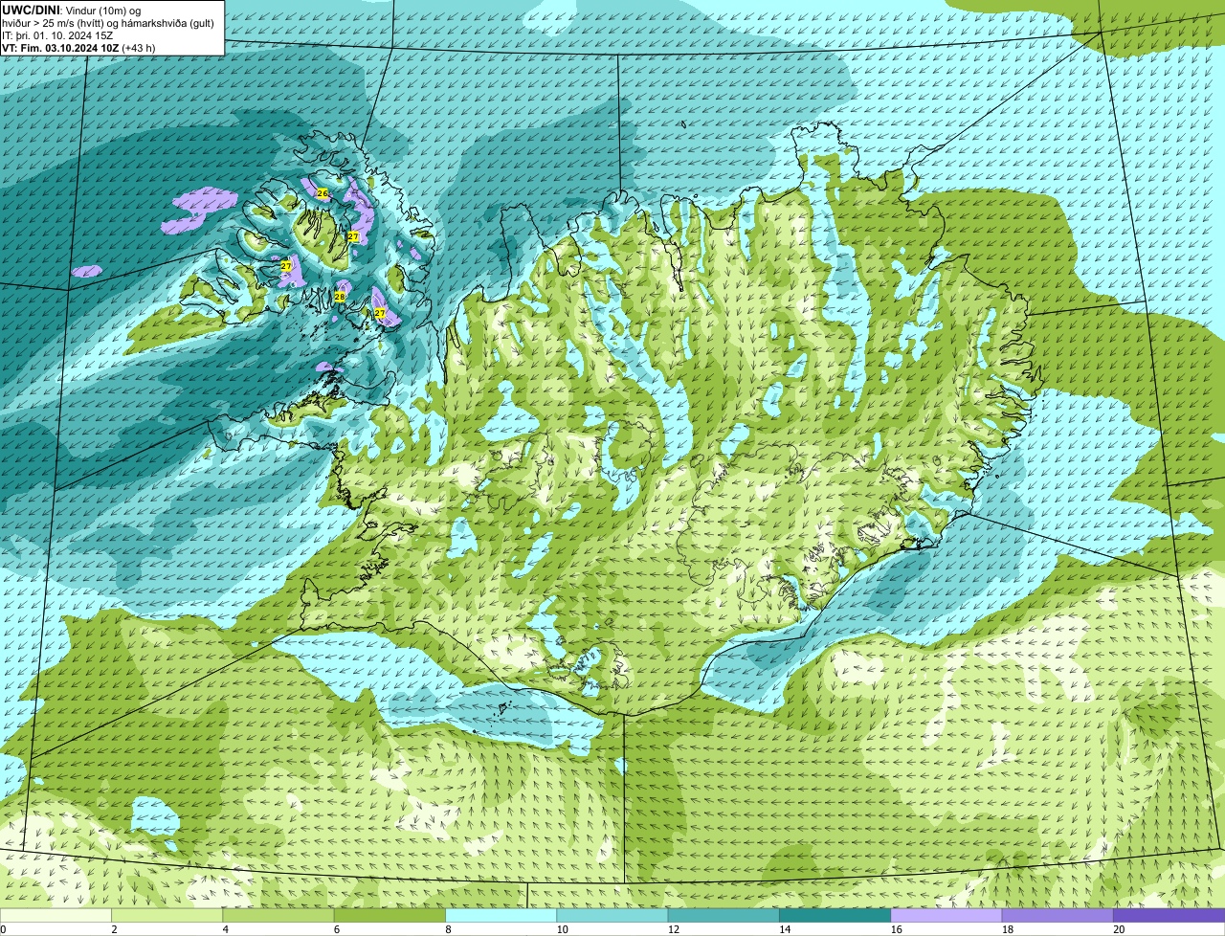This screenshot has height=936, width=1225.
Task: Click the legend scale number 16
Action: click(896, 929)
